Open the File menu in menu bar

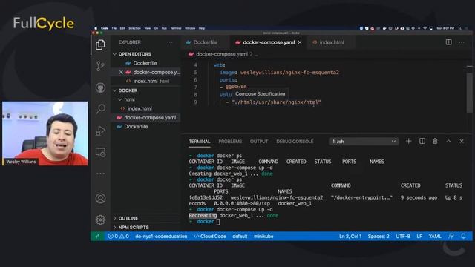click(x=114, y=28)
